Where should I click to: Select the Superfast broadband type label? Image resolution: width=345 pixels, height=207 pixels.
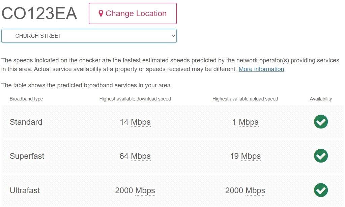pos(27,156)
